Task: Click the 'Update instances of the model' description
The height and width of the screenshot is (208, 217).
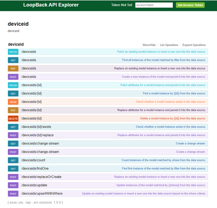Action: 161,185
